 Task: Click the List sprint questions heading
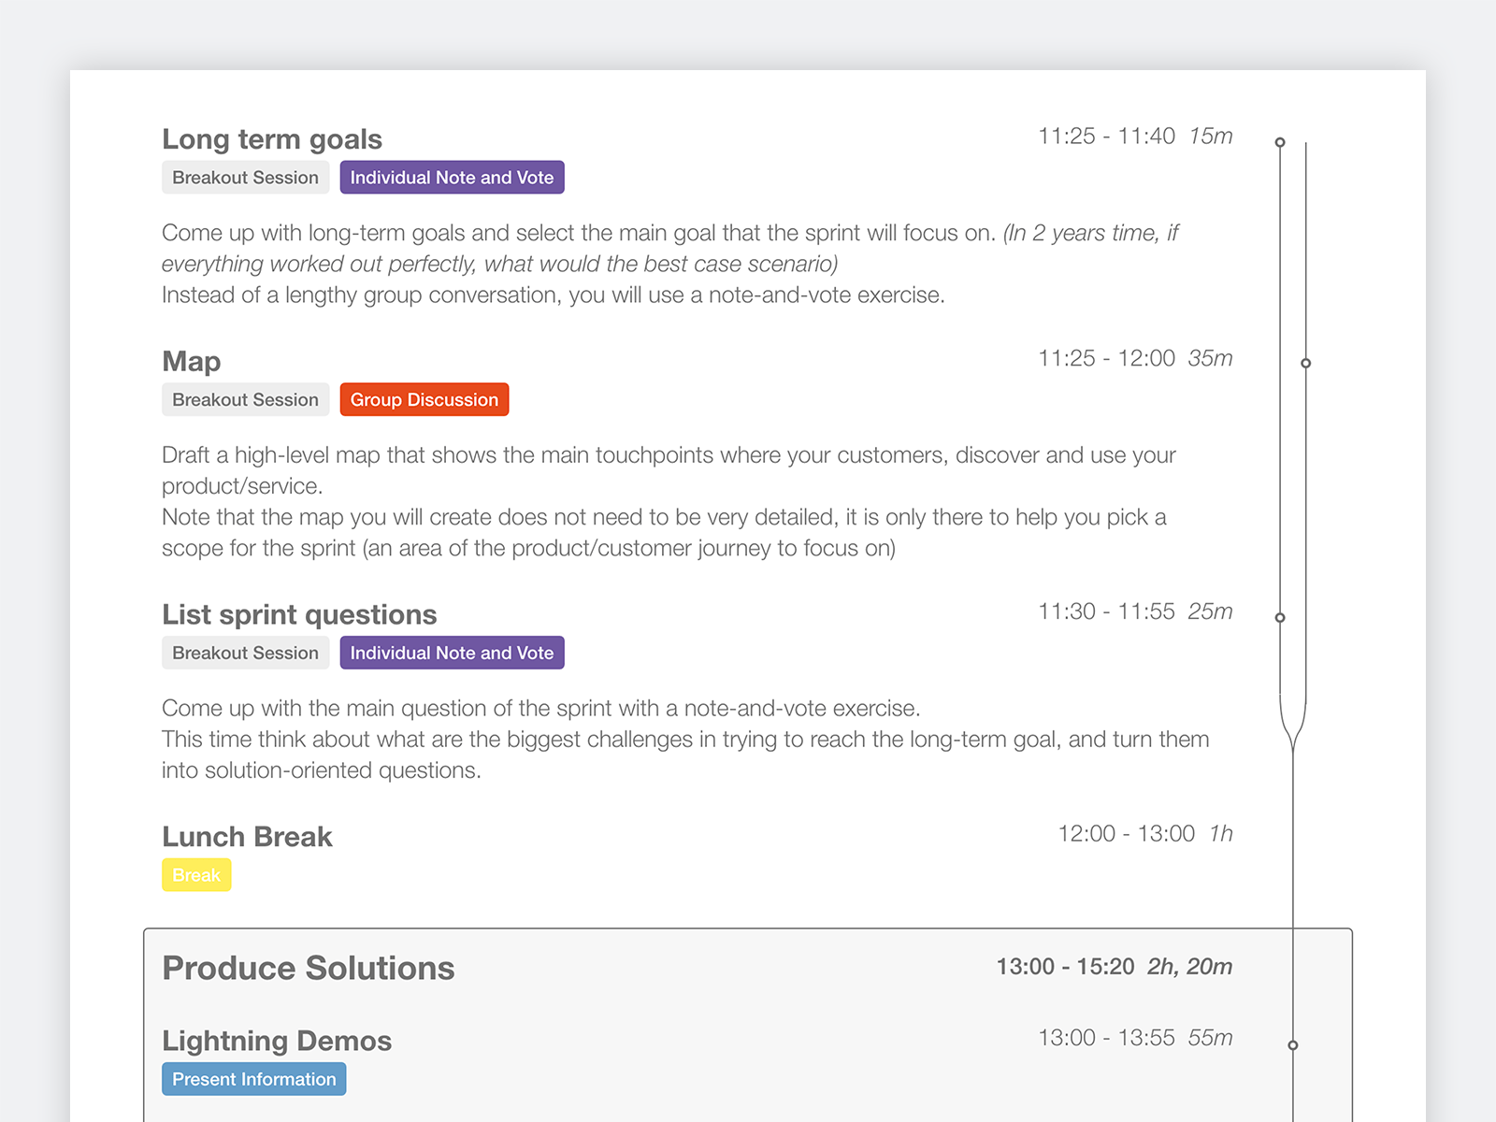(299, 614)
